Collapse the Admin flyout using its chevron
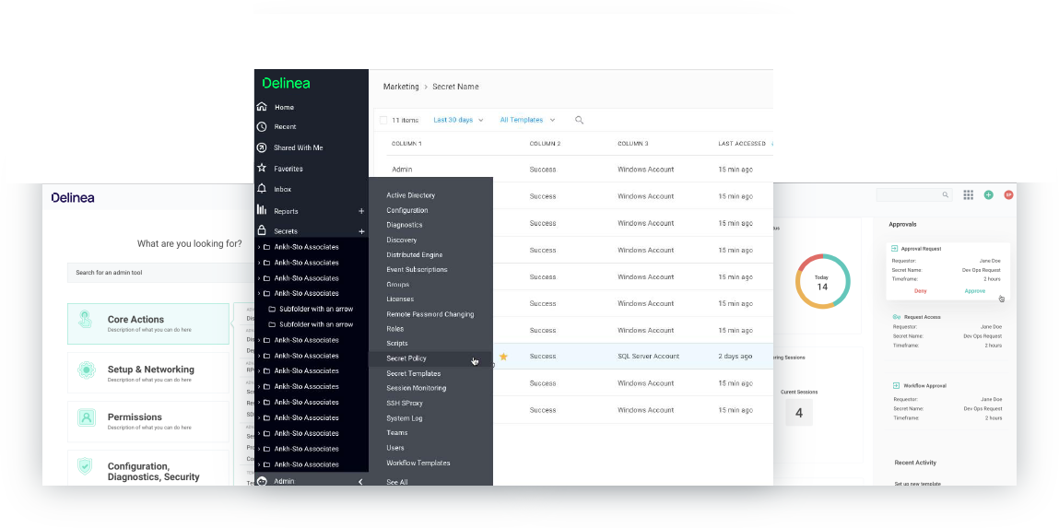The image size is (1059, 528). pos(360,481)
